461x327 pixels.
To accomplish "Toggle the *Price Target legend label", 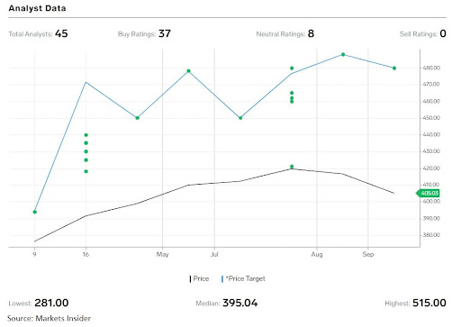I will [245, 278].
